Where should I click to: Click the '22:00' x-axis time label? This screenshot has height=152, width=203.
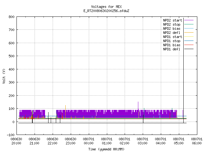tap(52, 143)
